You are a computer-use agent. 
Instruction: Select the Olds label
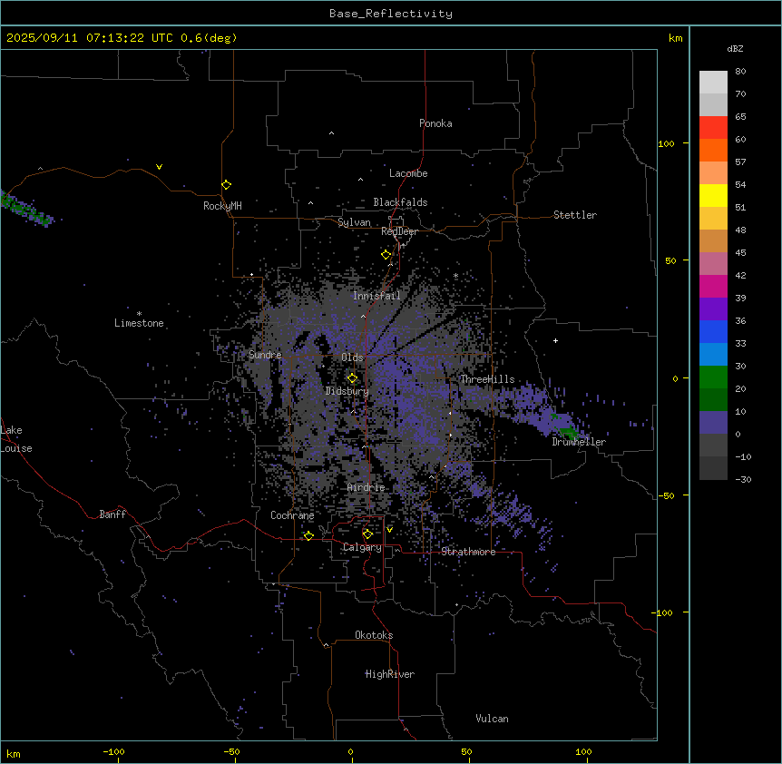[352, 358]
